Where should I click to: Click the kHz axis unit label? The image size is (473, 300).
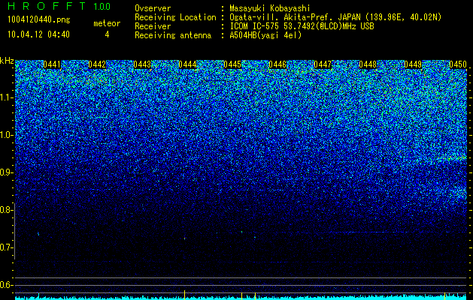[x=7, y=61]
